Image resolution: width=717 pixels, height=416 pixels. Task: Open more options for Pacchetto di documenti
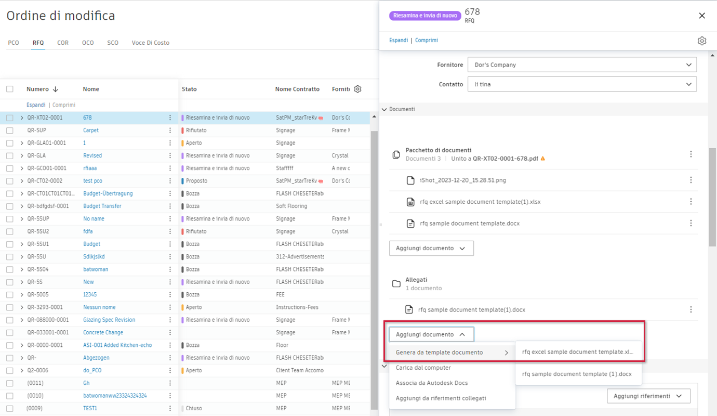[691, 154]
